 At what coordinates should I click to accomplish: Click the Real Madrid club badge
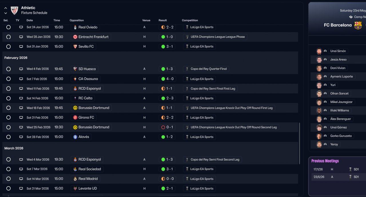[75, 179]
